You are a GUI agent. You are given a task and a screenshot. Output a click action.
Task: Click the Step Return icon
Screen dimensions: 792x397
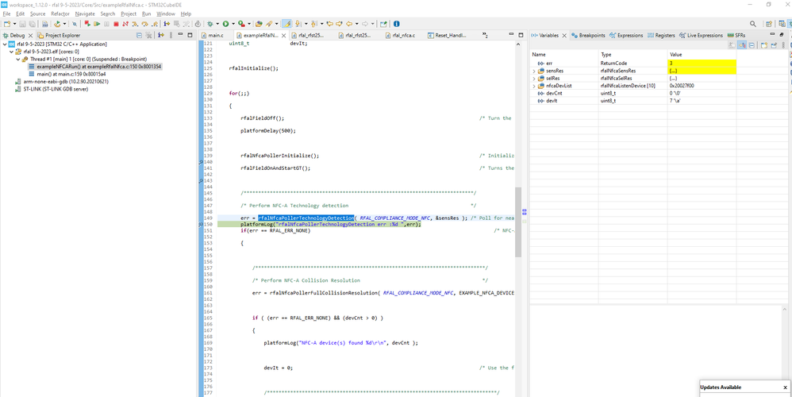[x=155, y=24]
